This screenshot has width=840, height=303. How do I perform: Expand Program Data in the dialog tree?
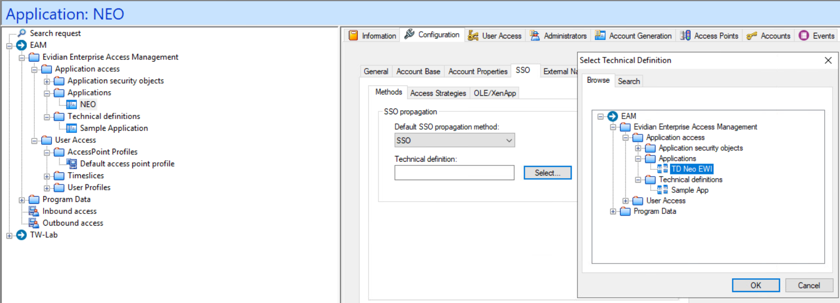613,211
